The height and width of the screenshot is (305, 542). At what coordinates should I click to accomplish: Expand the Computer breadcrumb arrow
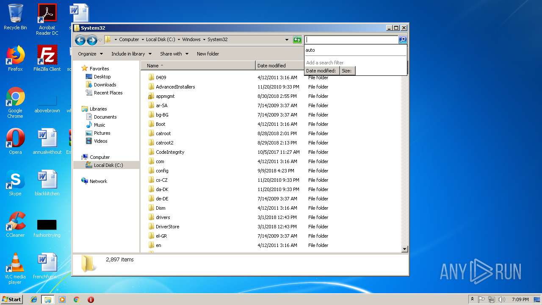tap(143, 39)
